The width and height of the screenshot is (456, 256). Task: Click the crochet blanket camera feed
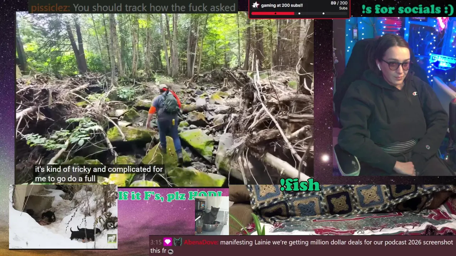[x=342, y=210]
